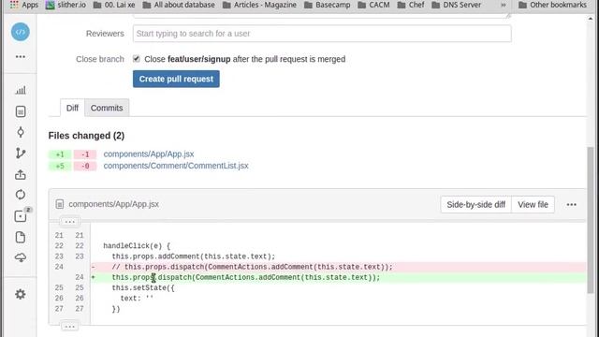
Task: Click the Files changed (2) heading
Action: point(86,136)
